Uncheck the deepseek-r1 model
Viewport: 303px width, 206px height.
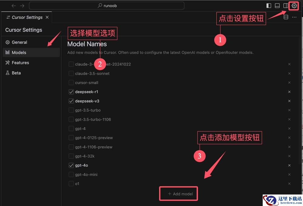(x=71, y=92)
